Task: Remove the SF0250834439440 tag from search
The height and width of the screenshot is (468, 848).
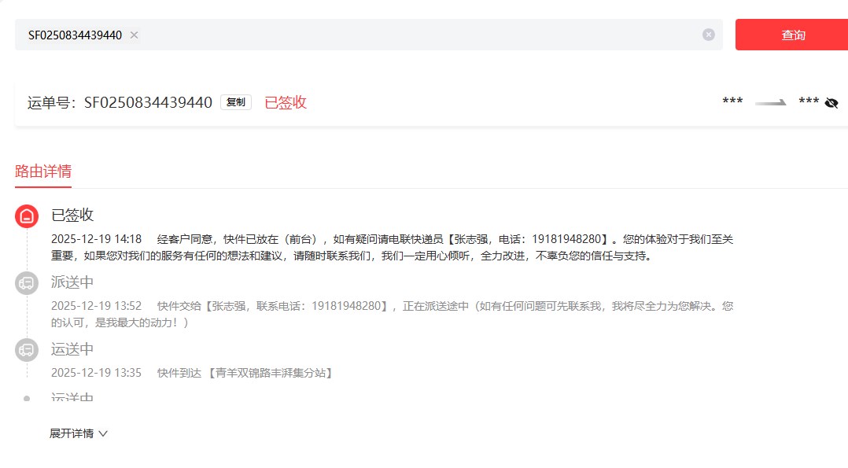Action: 134,35
